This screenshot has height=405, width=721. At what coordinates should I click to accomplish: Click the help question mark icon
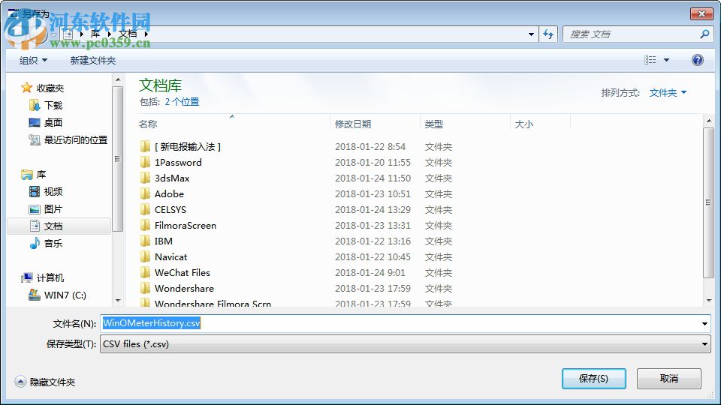tap(697, 60)
